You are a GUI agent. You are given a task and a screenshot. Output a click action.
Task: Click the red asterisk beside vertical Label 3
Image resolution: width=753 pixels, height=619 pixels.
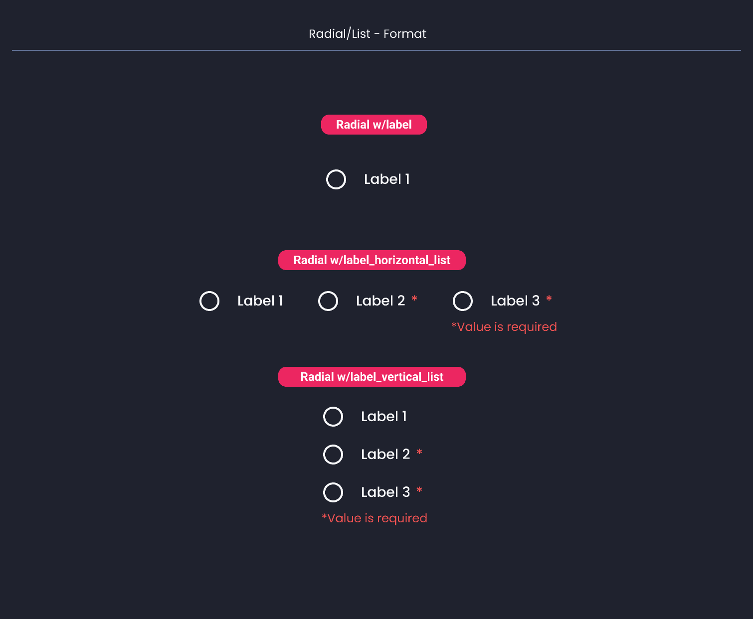pos(419,490)
